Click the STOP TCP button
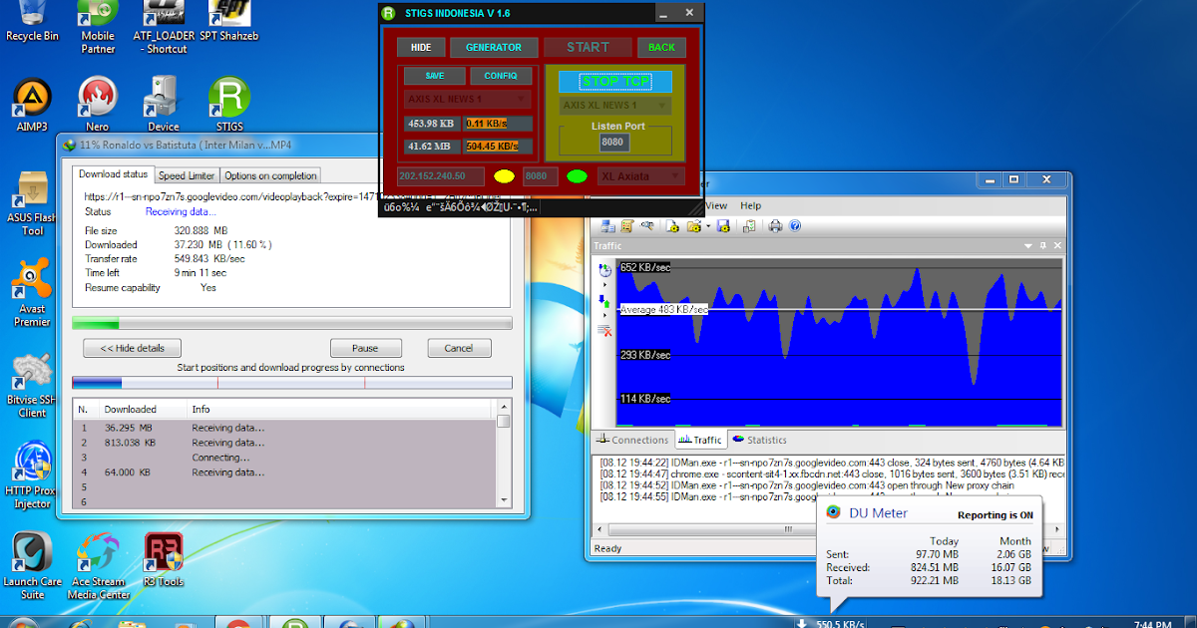 [x=614, y=81]
